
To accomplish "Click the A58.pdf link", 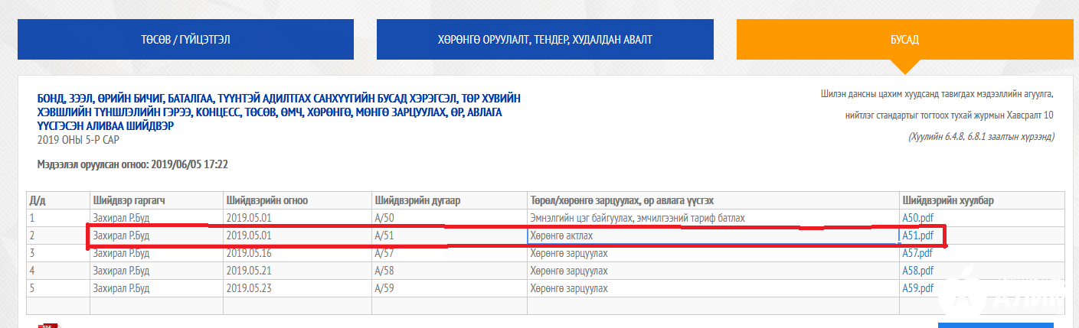I will point(917,271).
